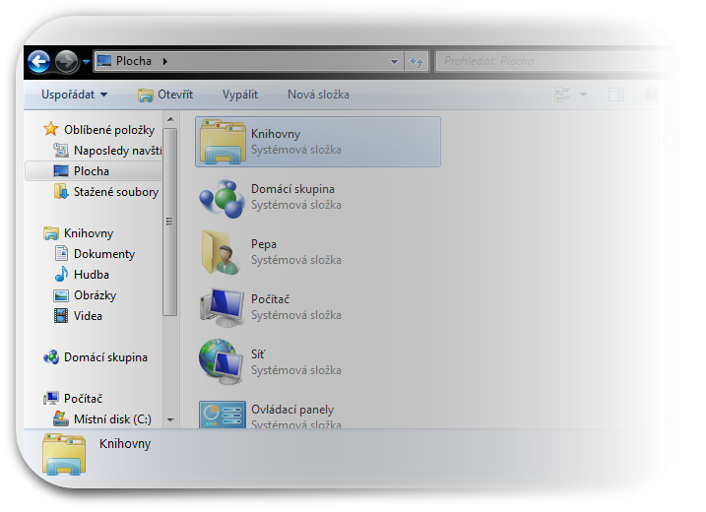
Task: Click the large Knihovny folder icon
Action: tap(223, 142)
